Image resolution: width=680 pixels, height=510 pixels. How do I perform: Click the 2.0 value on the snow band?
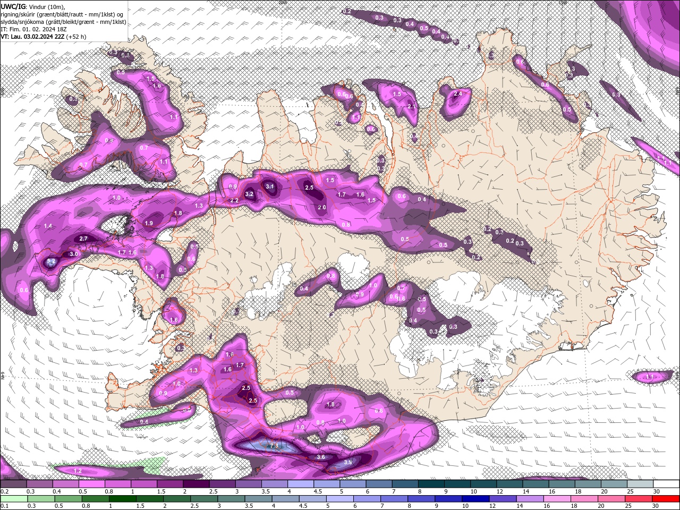pos(322,208)
